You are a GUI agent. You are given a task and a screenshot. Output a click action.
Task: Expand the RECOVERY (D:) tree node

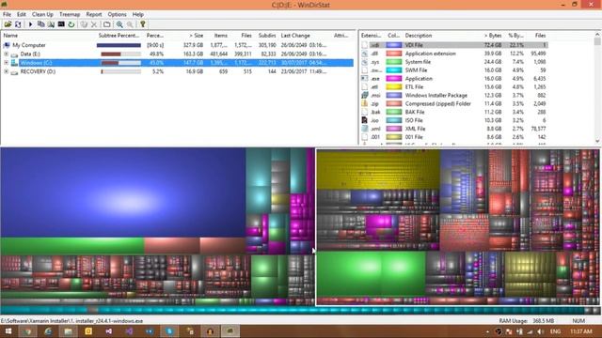click(x=7, y=71)
